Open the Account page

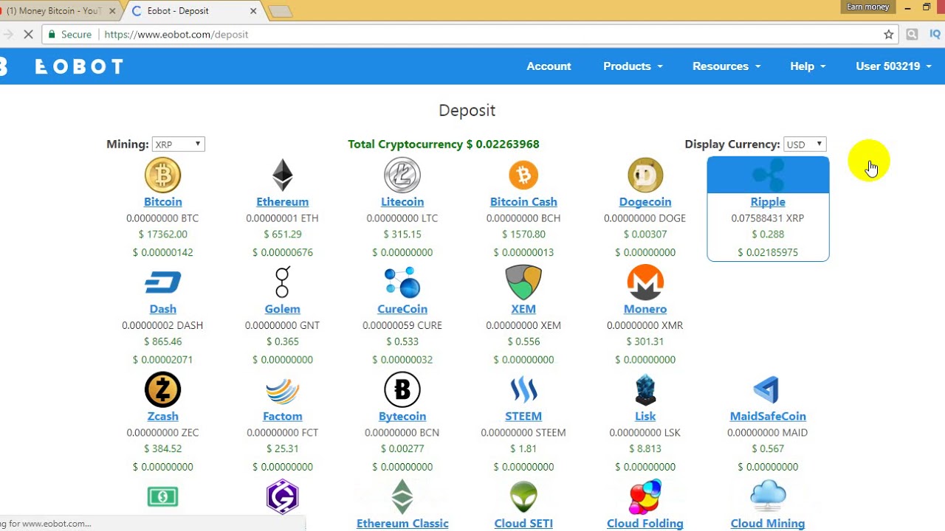(x=549, y=66)
